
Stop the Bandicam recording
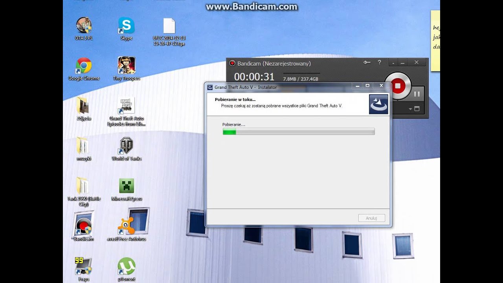click(x=398, y=86)
